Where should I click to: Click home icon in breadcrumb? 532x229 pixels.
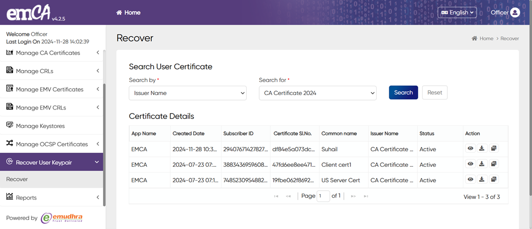click(474, 38)
